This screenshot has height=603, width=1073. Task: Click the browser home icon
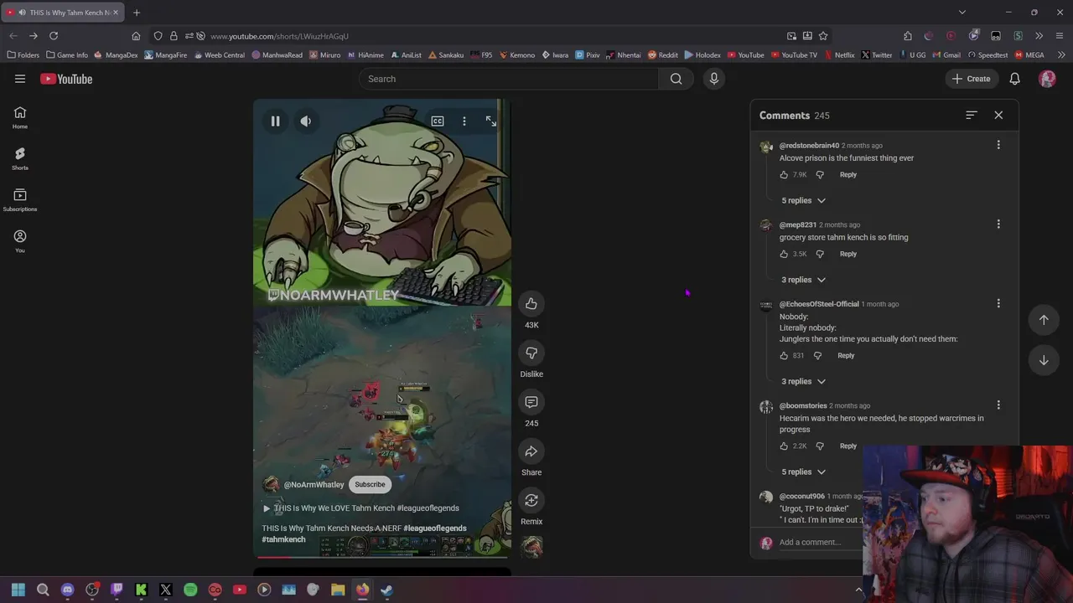coord(136,36)
